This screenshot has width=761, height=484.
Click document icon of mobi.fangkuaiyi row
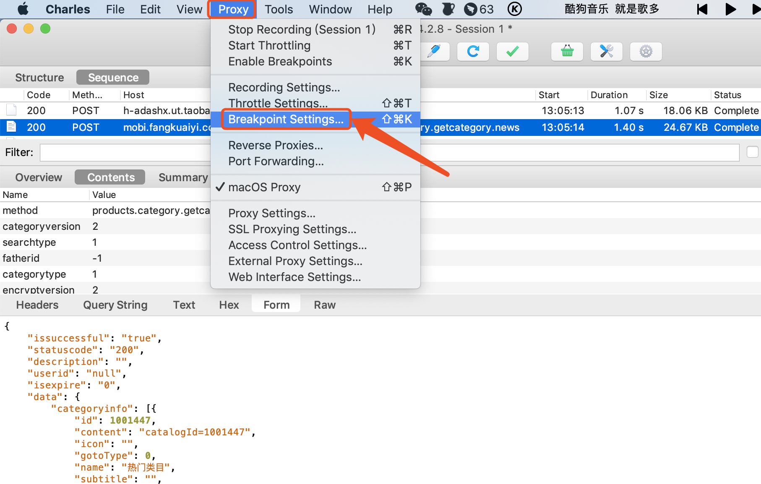[11, 127]
